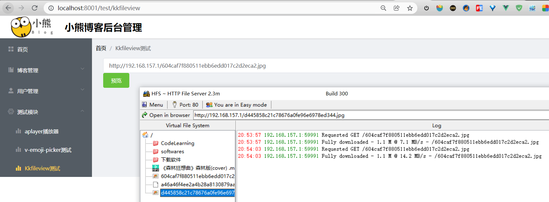Image resolution: width=549 pixels, height=202 pixels.
Task: Select the highlighted d445858c21c78676a0fe96e697 file
Action: 197,193
